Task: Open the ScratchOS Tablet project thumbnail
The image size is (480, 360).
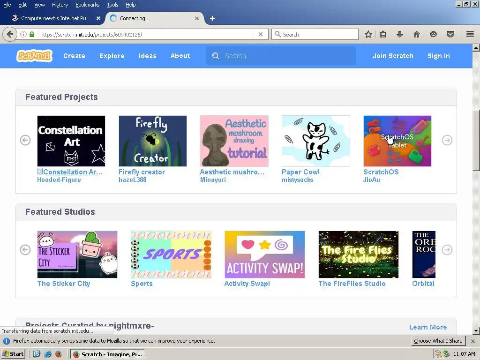Action: point(397,141)
